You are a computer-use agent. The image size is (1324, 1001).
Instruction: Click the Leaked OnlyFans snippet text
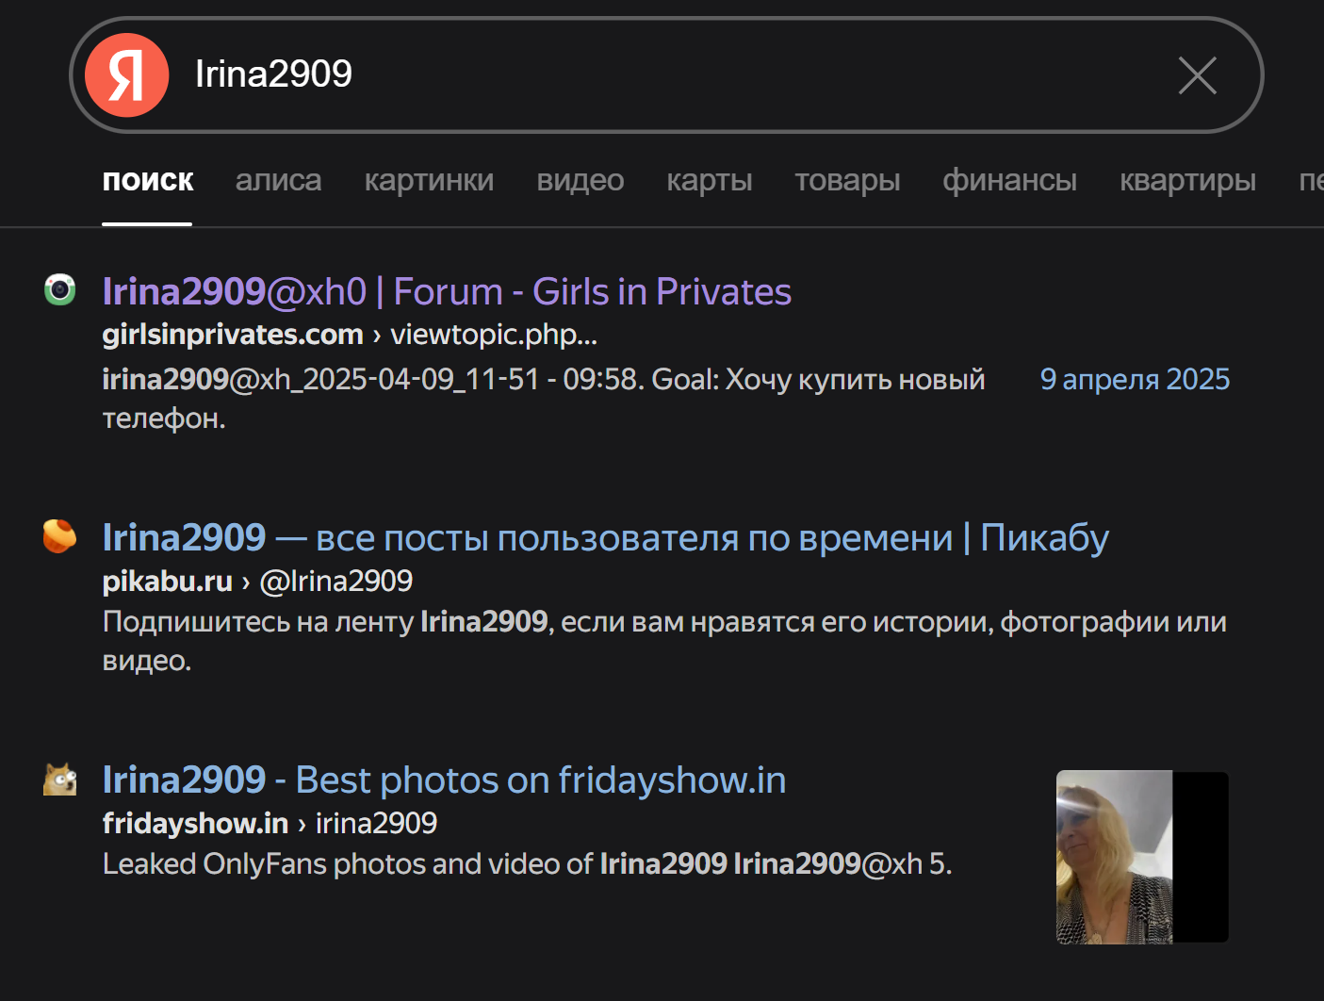coord(527,863)
